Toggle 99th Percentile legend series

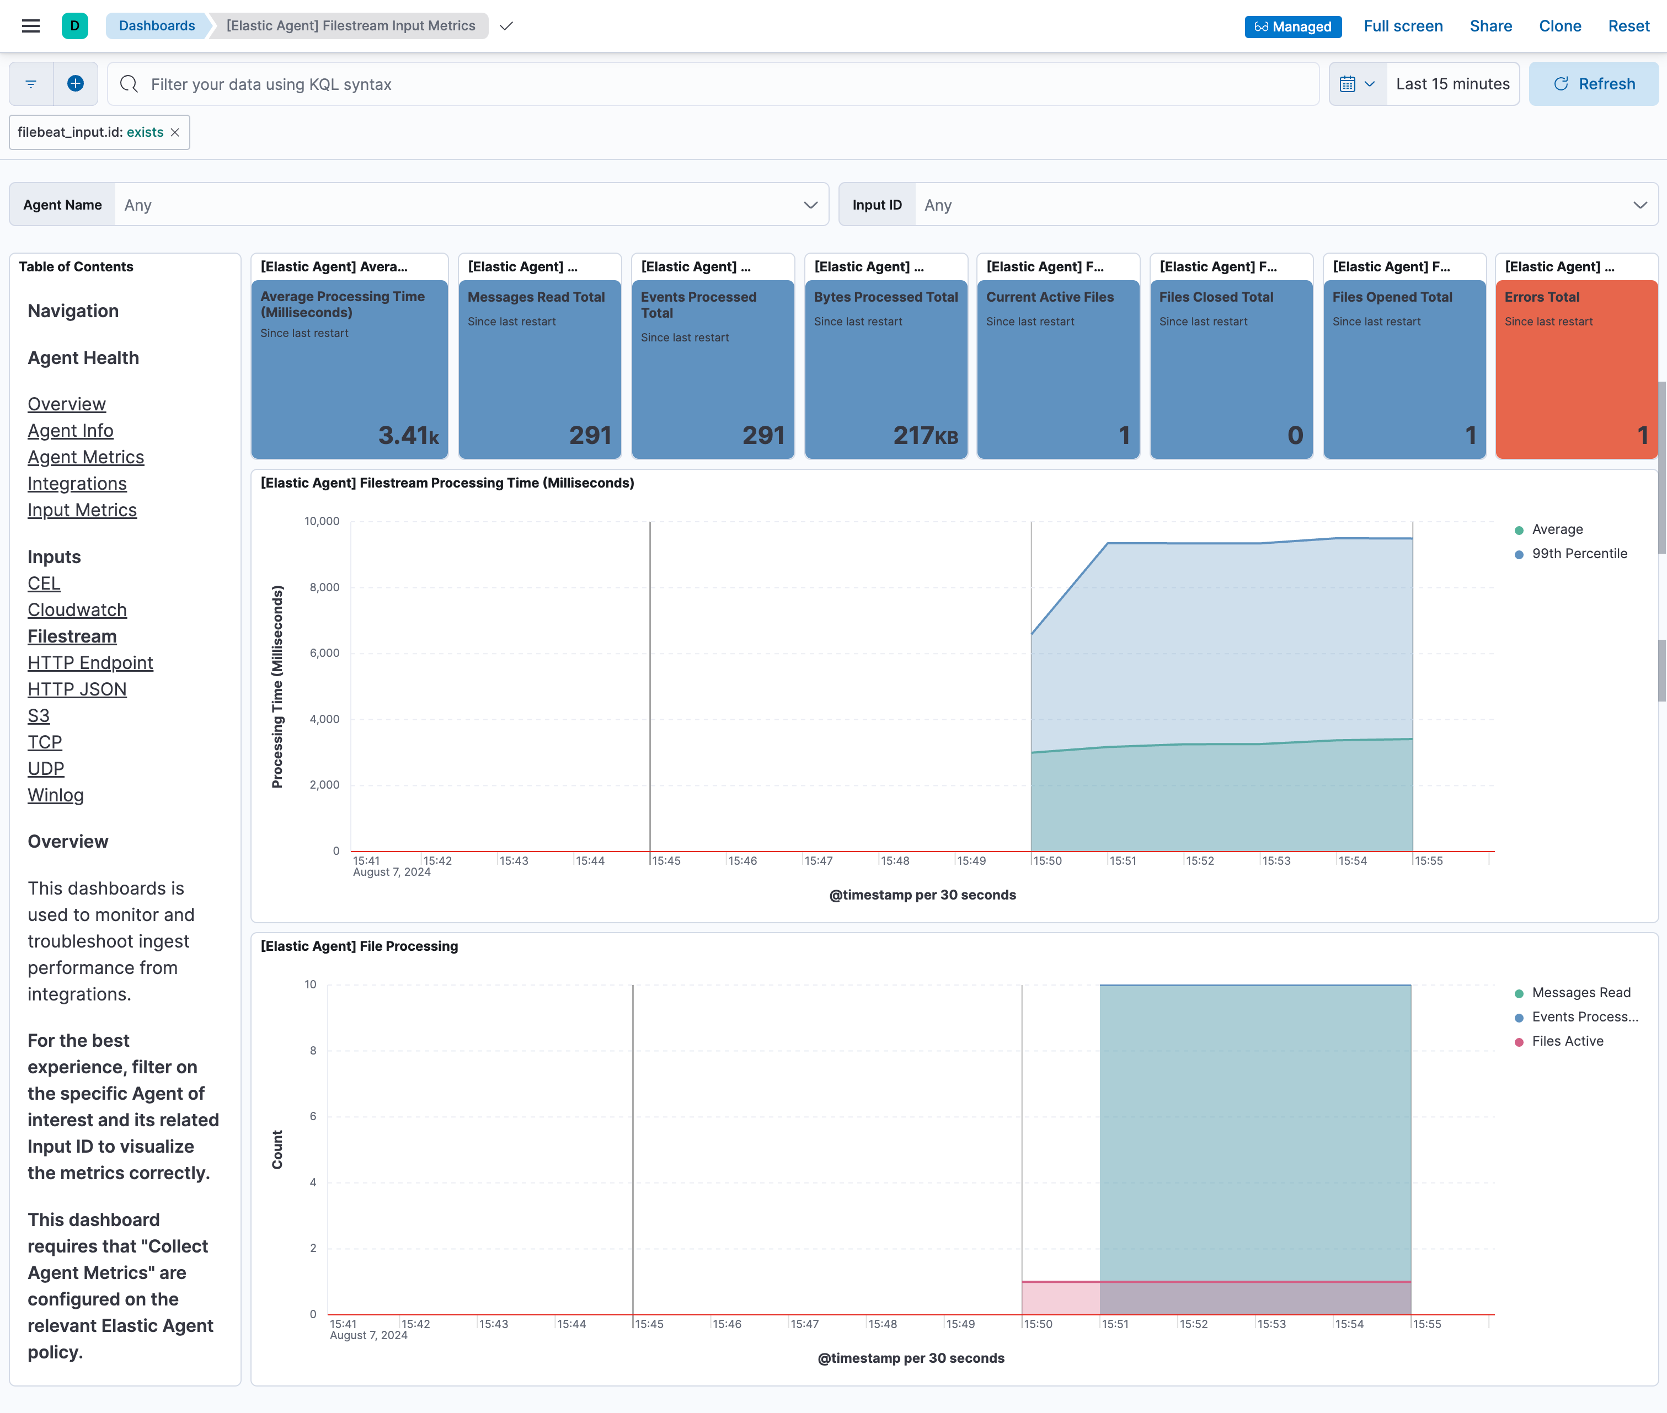1578,554
